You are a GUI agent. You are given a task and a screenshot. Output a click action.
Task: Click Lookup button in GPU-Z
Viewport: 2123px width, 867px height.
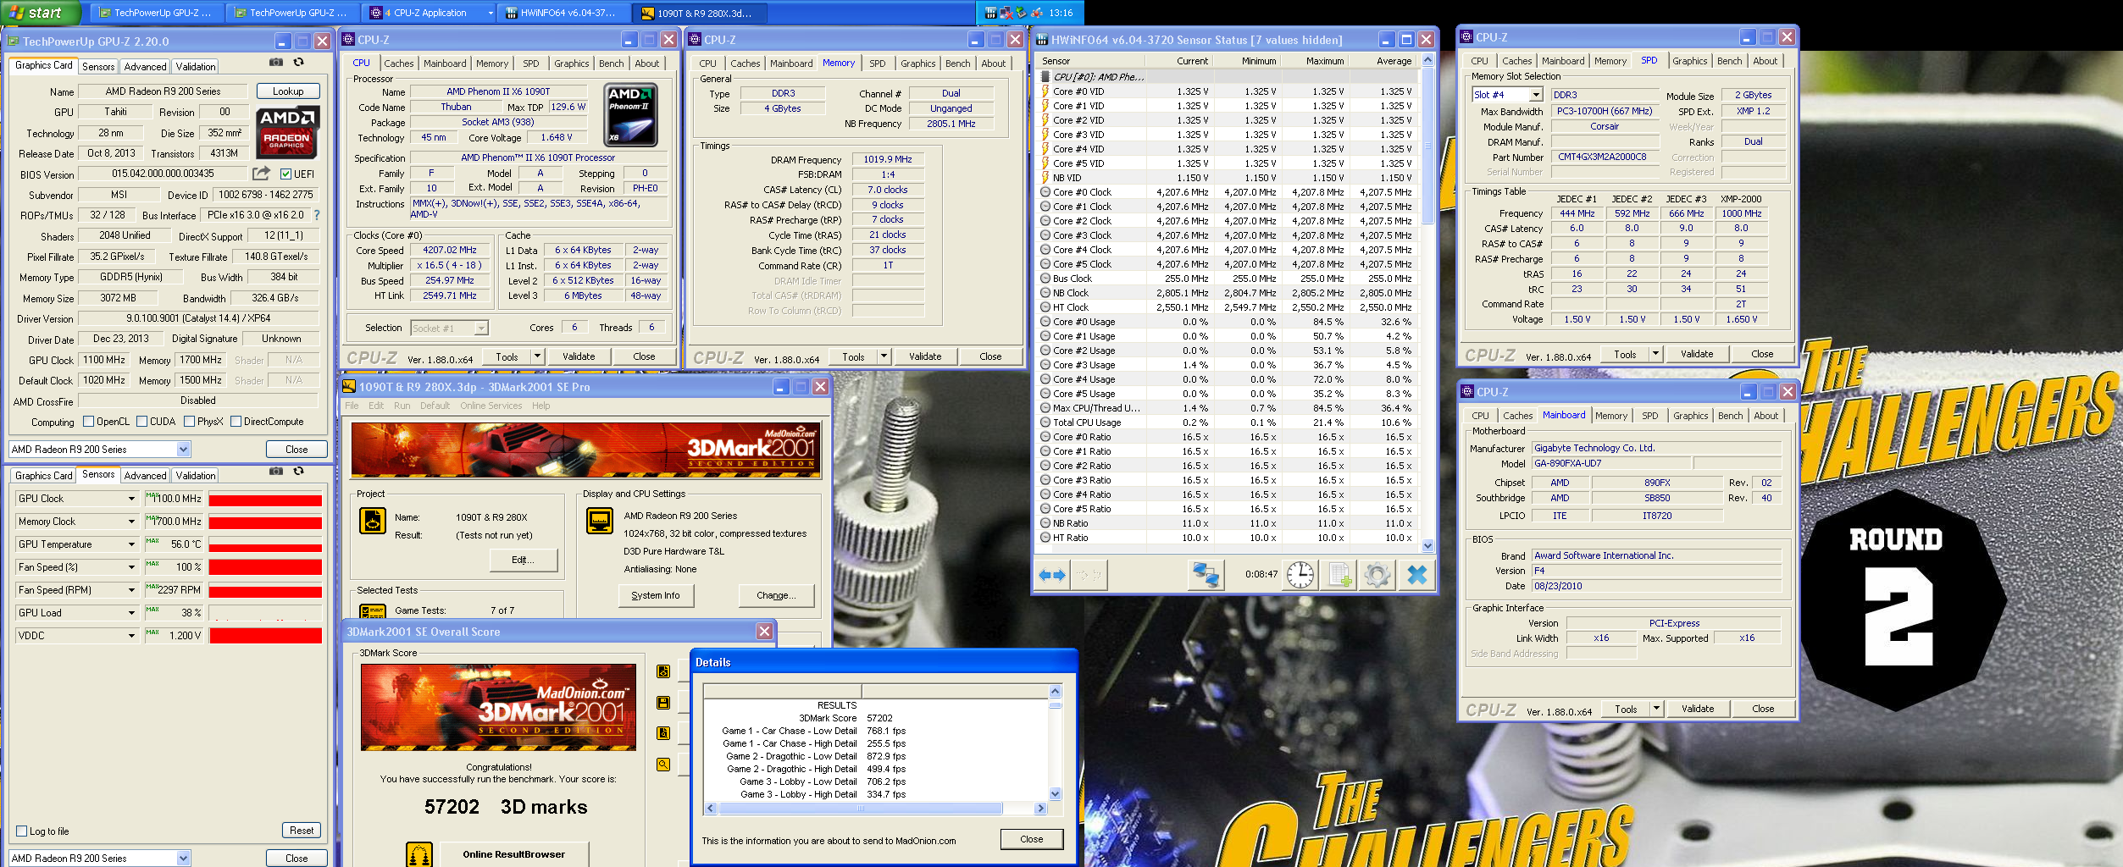click(x=288, y=91)
